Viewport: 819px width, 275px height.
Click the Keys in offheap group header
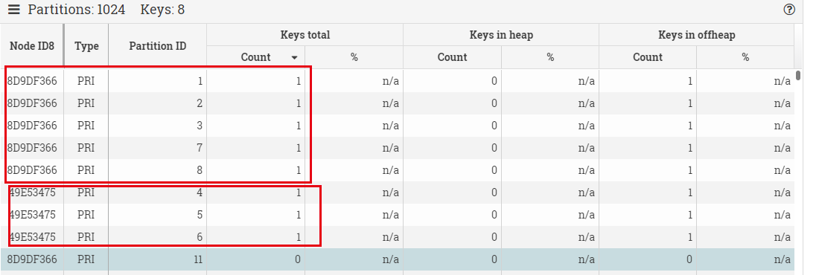click(x=697, y=35)
